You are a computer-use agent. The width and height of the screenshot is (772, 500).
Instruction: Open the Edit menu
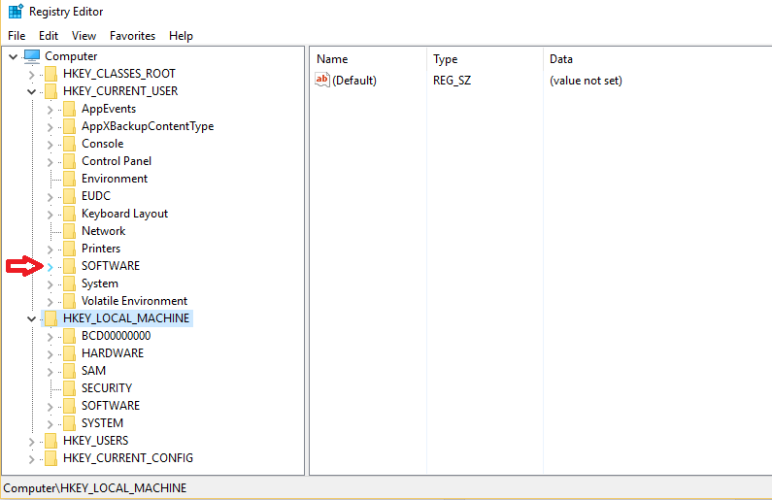point(49,36)
